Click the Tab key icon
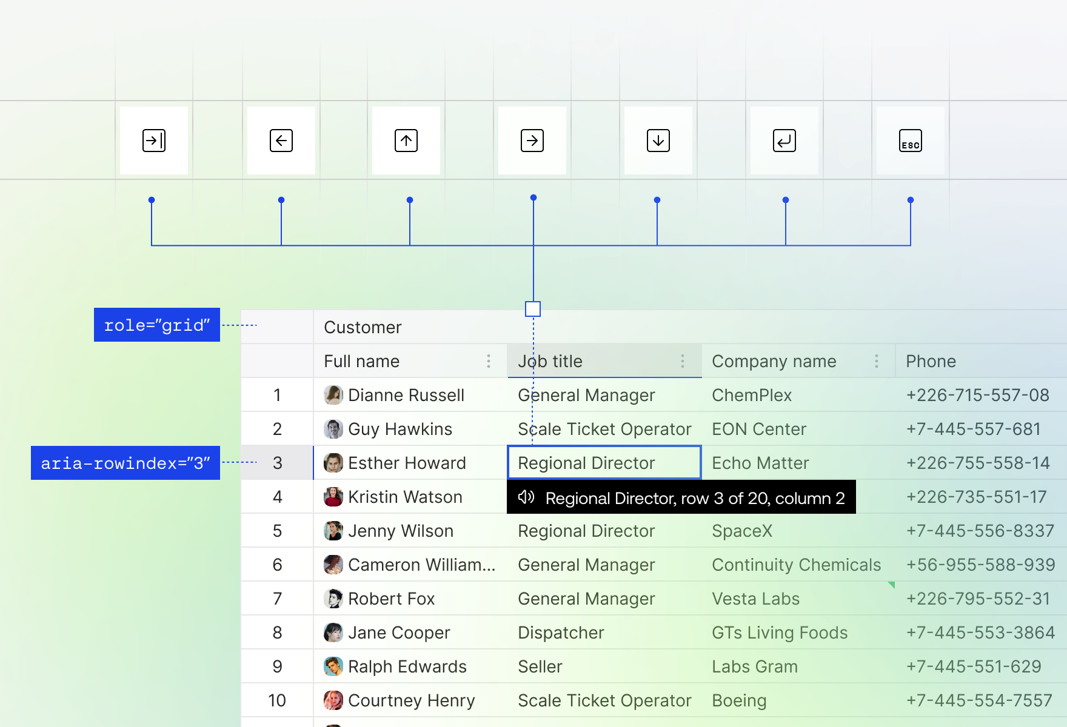This screenshot has width=1067, height=727. click(x=154, y=141)
